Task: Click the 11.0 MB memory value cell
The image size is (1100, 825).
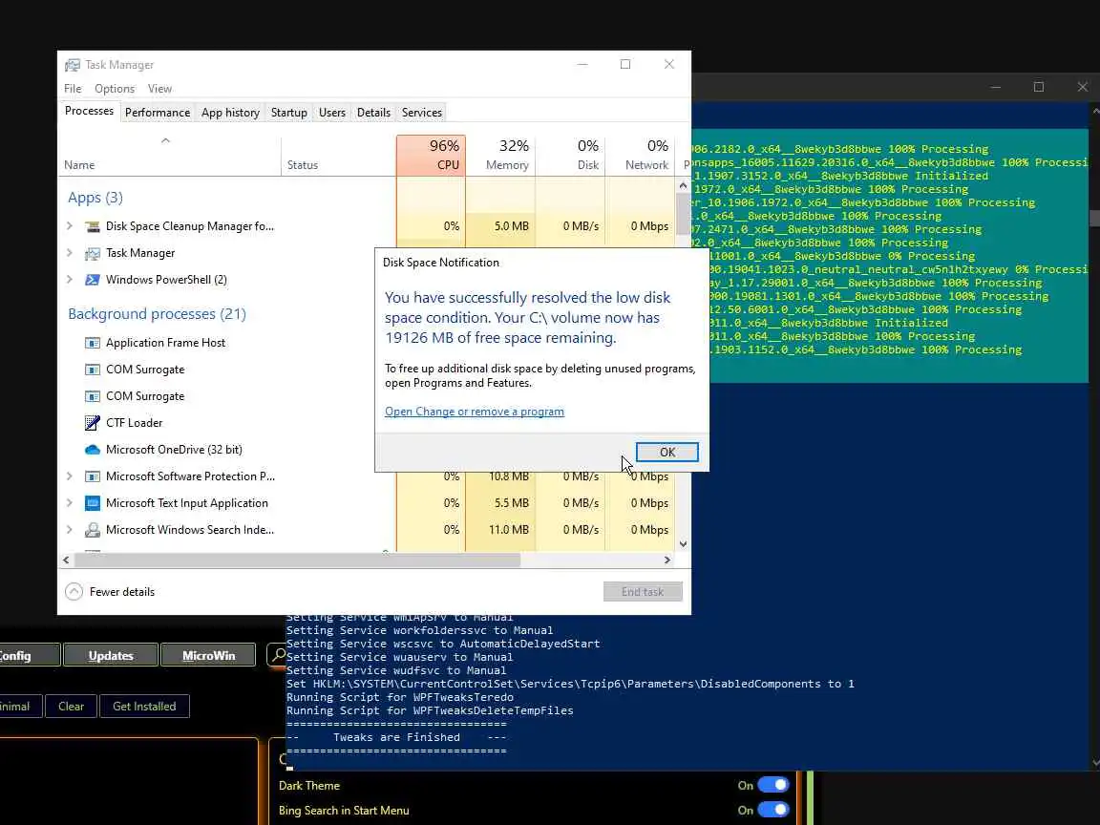Action: pos(500,530)
